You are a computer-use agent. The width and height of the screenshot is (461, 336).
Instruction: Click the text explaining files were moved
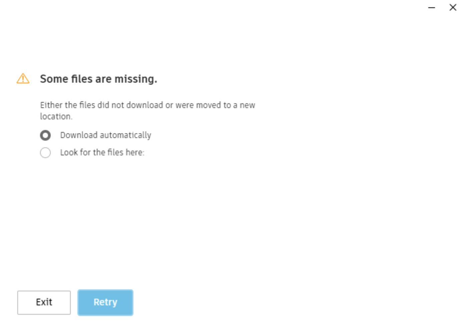(147, 110)
